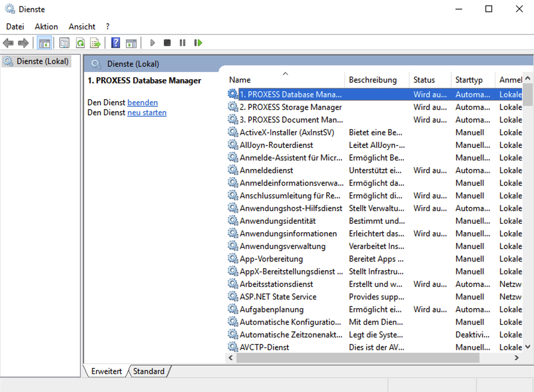Viewport: 534px width, 392px height.
Task: Click the horizontal scrollbar right arrow
Action: pyautogui.click(x=516, y=358)
